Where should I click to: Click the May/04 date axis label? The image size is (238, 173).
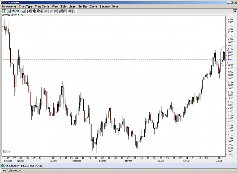187,161
